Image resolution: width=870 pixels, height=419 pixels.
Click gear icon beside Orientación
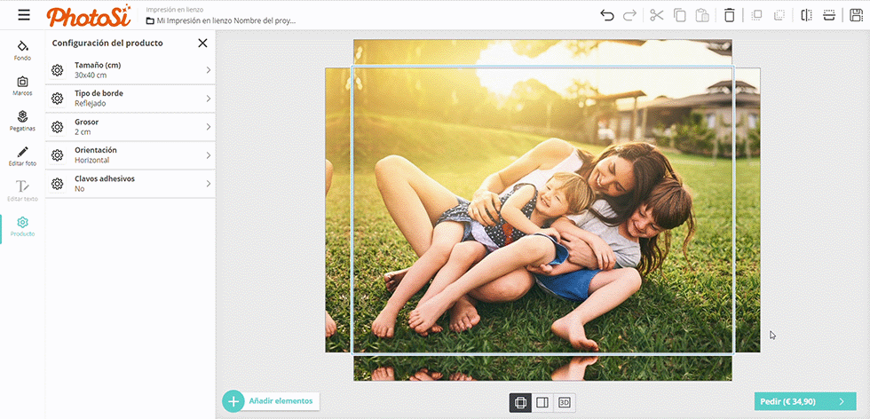57,154
